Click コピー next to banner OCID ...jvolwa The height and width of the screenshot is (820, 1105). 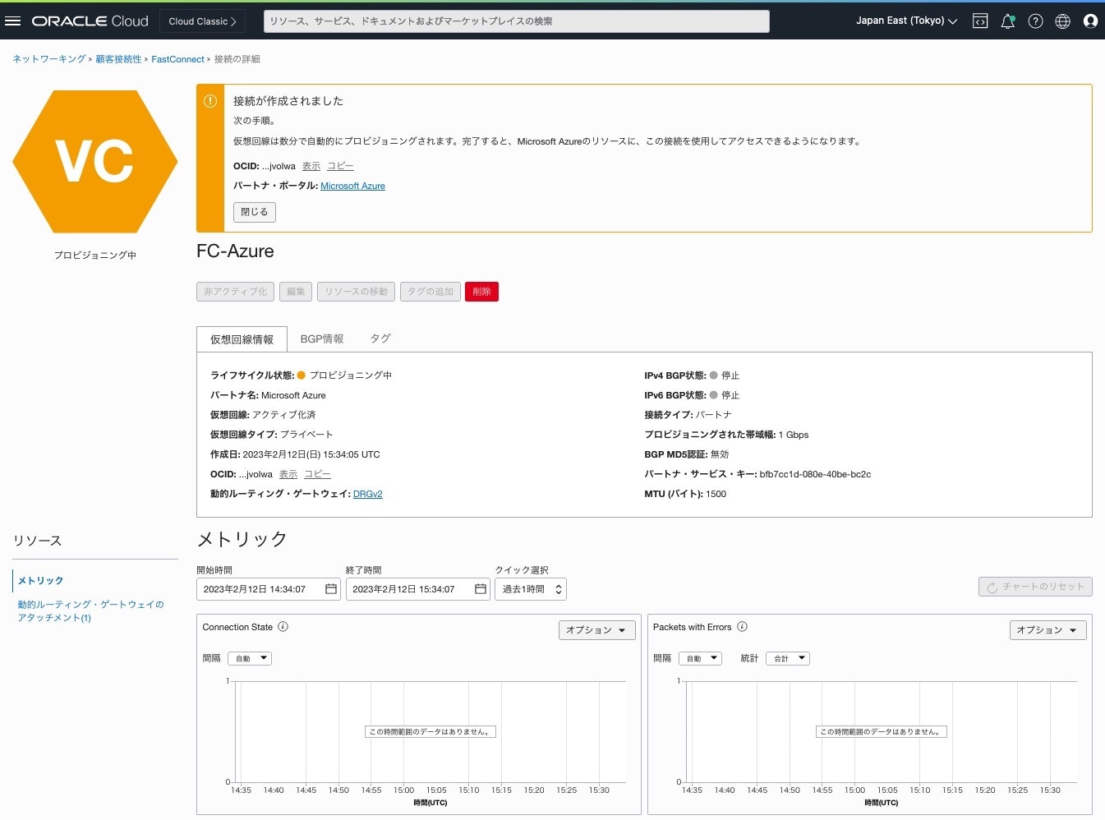[x=340, y=166]
